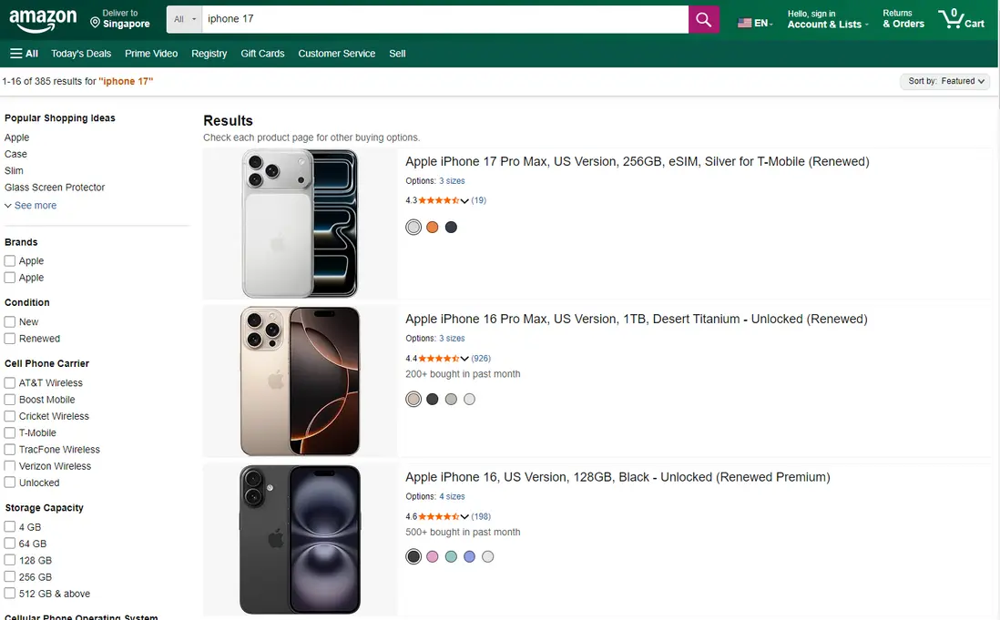Screen dimensions: 1000x620
Task: Open Today's Deals in navigation bar
Action: click(81, 54)
